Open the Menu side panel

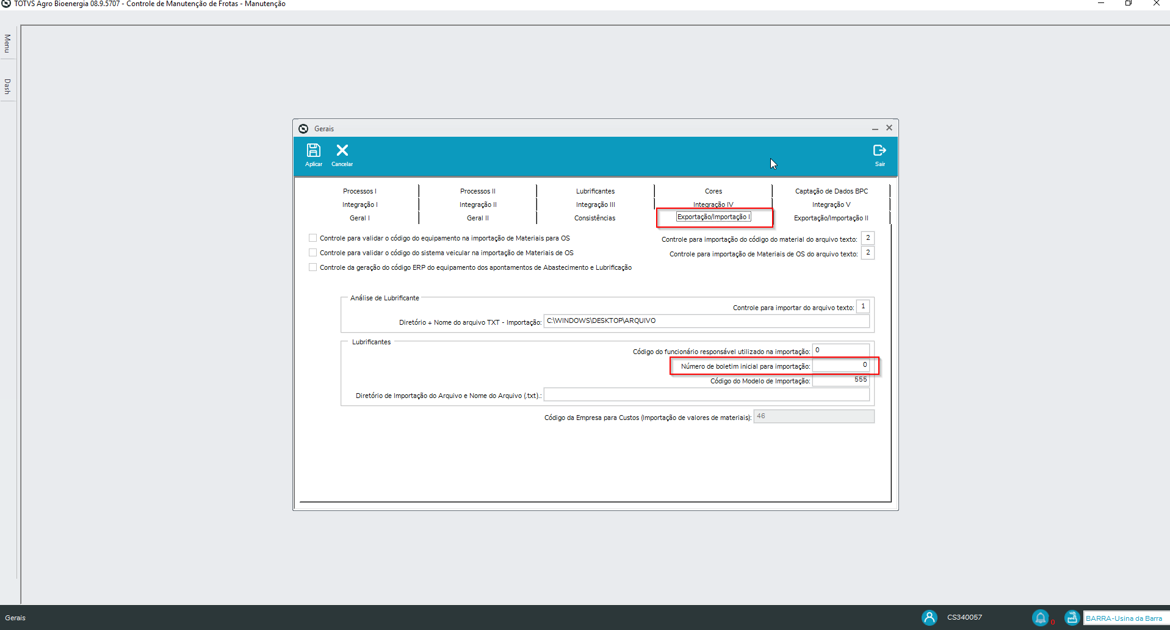tap(7, 43)
